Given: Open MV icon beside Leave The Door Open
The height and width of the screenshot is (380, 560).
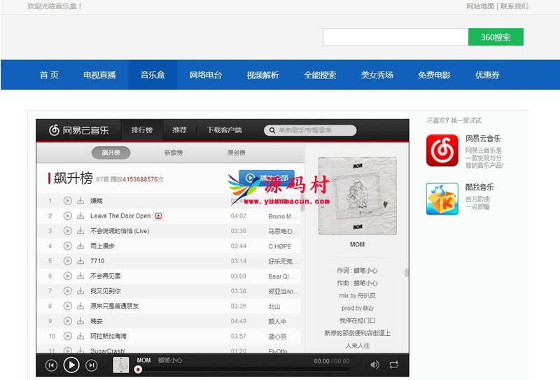Looking at the screenshot, I should 158,216.
